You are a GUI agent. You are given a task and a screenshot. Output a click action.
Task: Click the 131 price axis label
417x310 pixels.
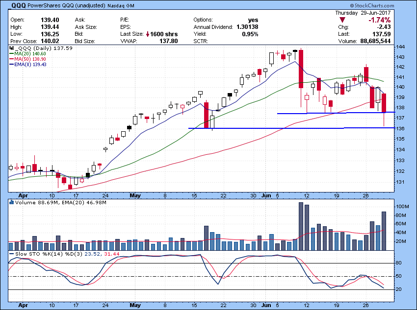(x=400, y=182)
